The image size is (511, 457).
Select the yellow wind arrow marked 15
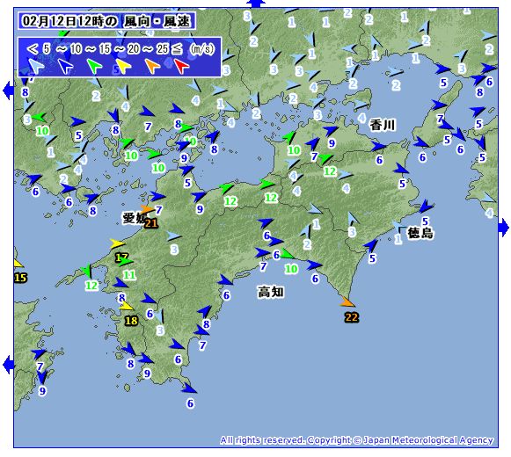(18, 263)
